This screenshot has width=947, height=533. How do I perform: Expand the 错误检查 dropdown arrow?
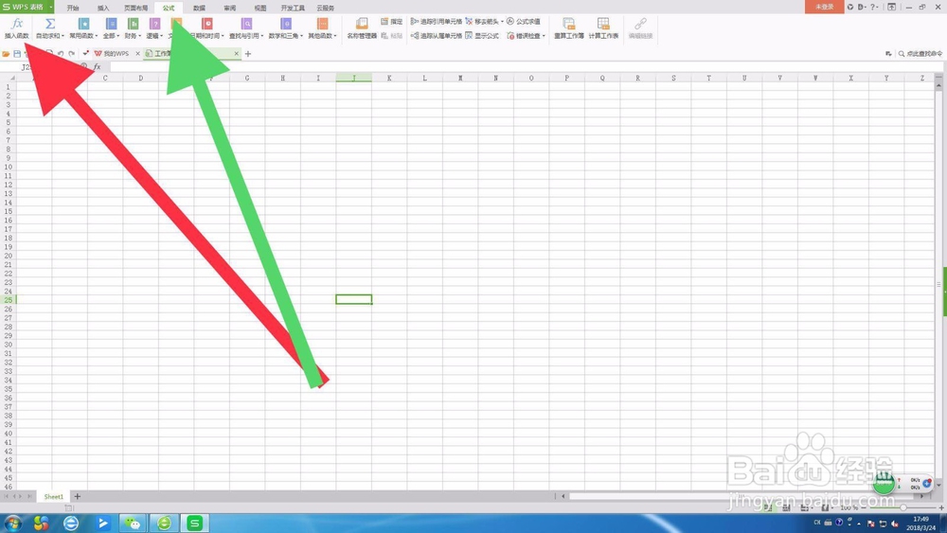[x=544, y=36]
